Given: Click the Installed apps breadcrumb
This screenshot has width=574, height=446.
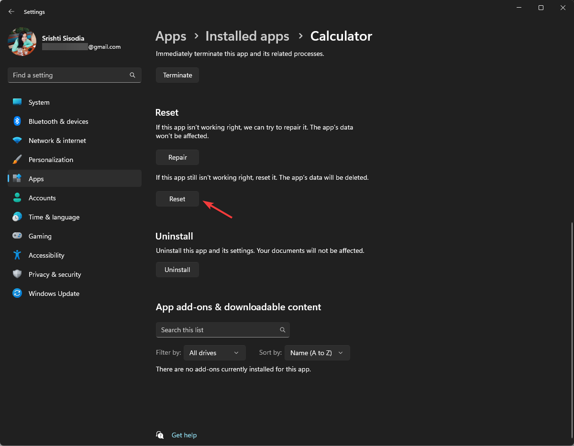Looking at the screenshot, I should point(247,36).
